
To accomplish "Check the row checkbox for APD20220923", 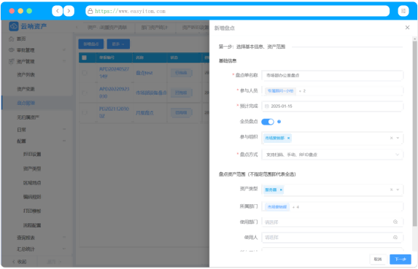I will (x=84, y=93).
